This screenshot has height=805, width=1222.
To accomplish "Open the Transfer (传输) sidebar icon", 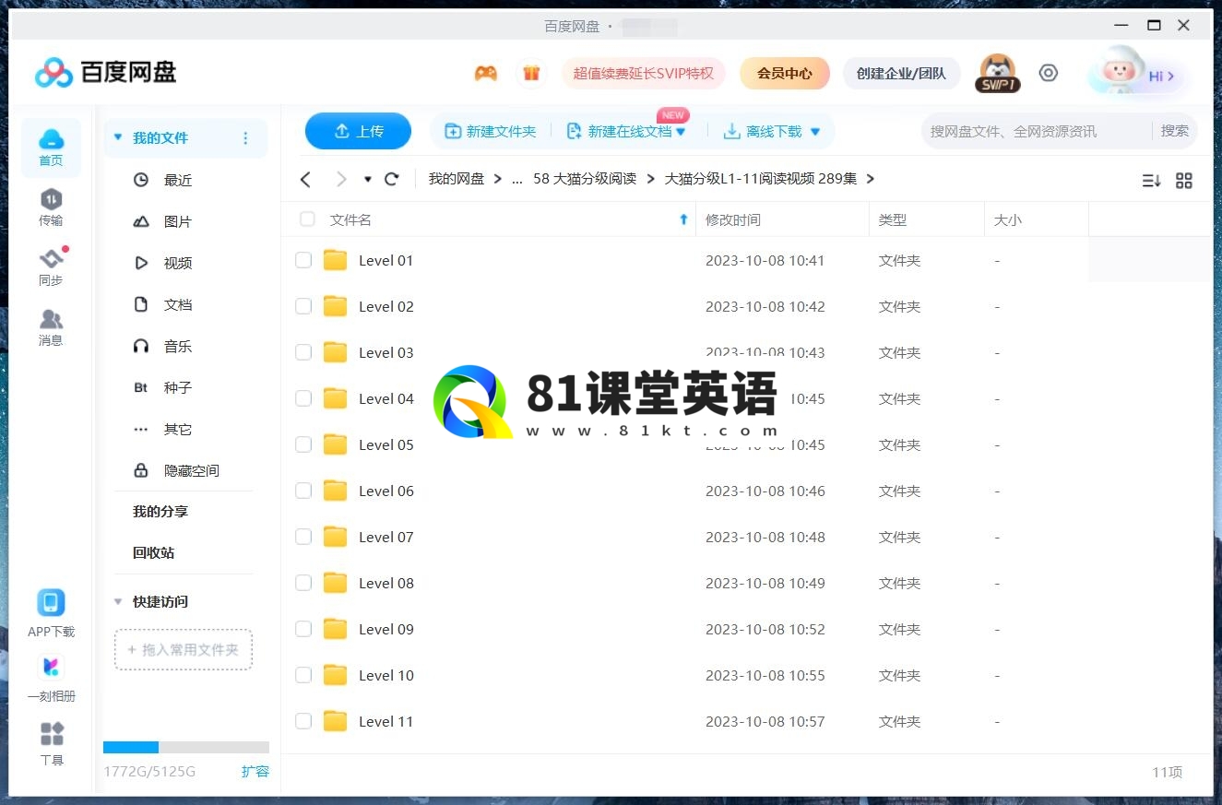I will click(x=51, y=207).
